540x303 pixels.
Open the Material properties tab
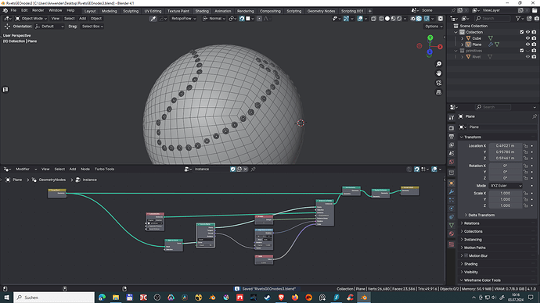pos(452,233)
